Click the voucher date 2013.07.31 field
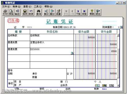 [x=70, y=27]
